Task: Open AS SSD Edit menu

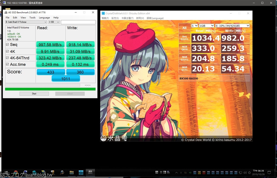Action: [15, 18]
